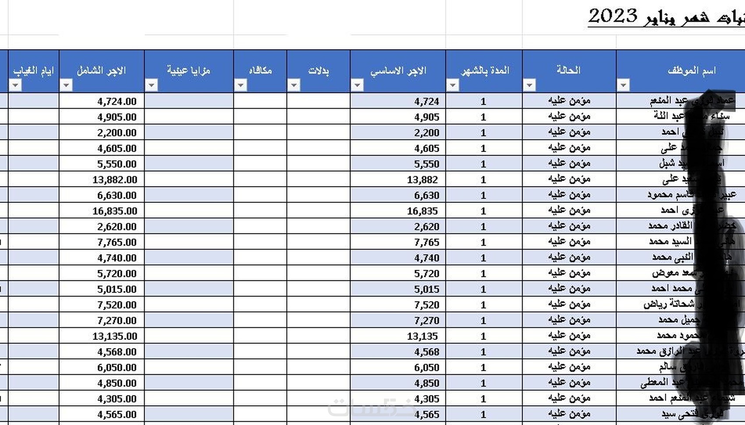Expand the بدلات column filter arrow
Screen dimensions: 745x425
(294, 85)
